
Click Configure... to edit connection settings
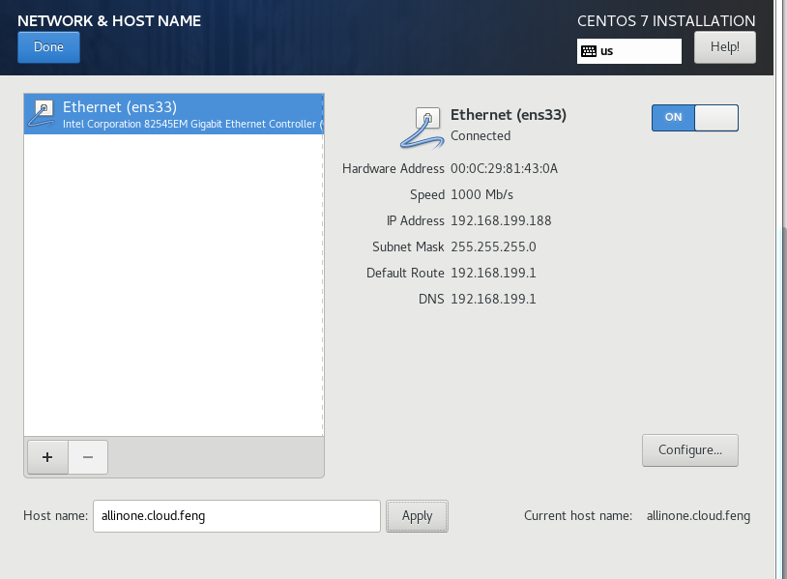pos(689,449)
